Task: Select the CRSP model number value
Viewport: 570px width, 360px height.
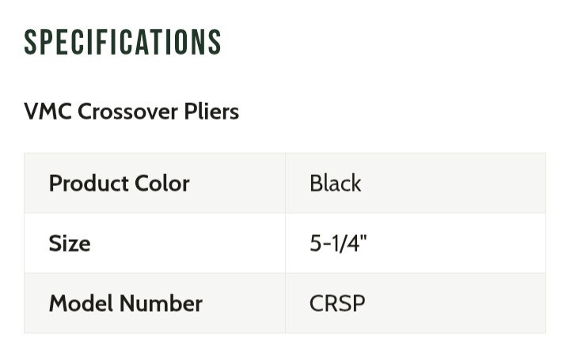Action: point(337,303)
